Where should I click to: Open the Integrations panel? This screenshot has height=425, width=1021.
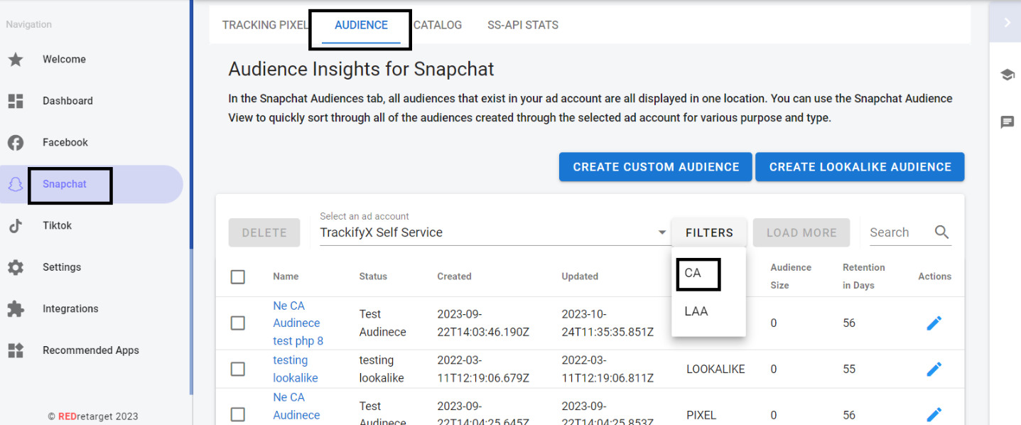pyautogui.click(x=70, y=308)
